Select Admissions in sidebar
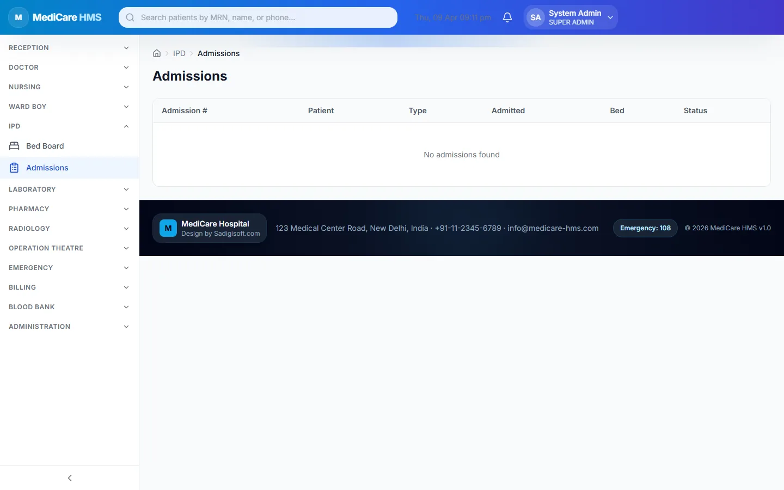This screenshot has width=784, height=490. point(69,168)
